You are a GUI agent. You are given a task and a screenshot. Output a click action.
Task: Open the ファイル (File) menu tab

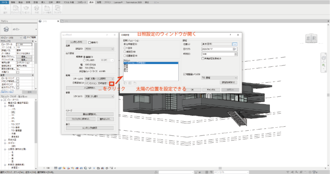click(4, 2)
